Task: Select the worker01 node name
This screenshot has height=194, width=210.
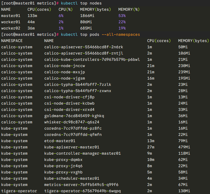Action: click(11, 22)
